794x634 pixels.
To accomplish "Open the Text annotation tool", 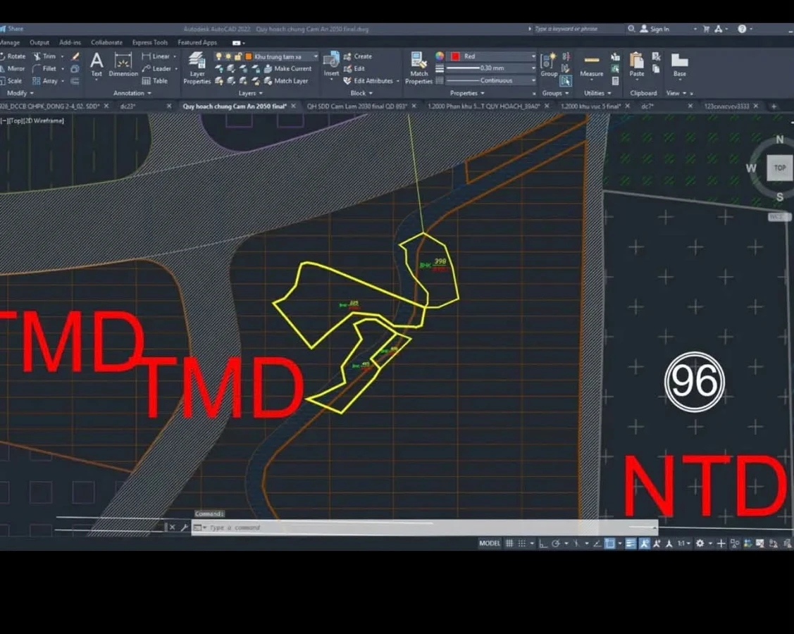I will click(x=97, y=66).
